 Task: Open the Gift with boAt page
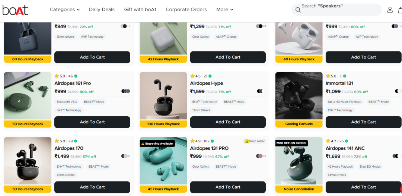click(x=140, y=10)
